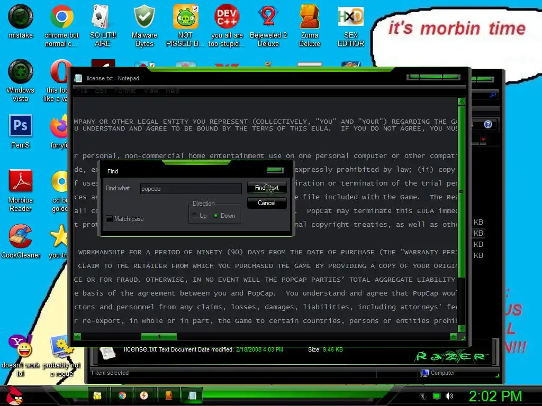
Task: Open the Opera 'this loo...' desktop icon
Action: point(58,80)
